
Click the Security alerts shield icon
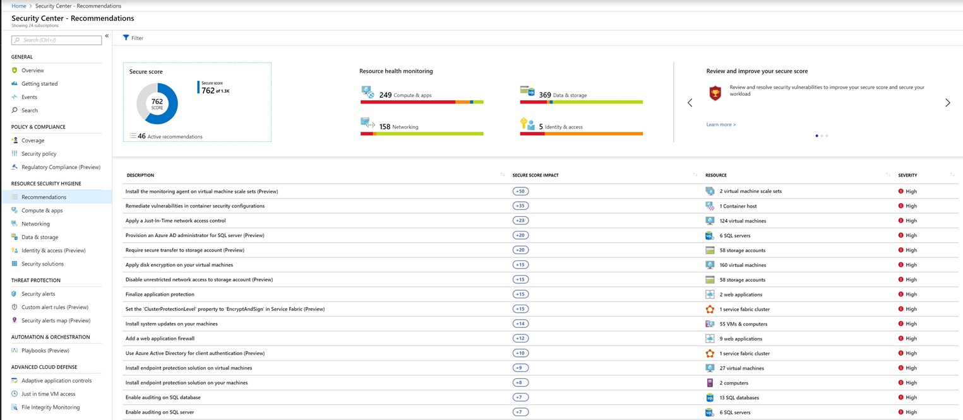(x=15, y=293)
